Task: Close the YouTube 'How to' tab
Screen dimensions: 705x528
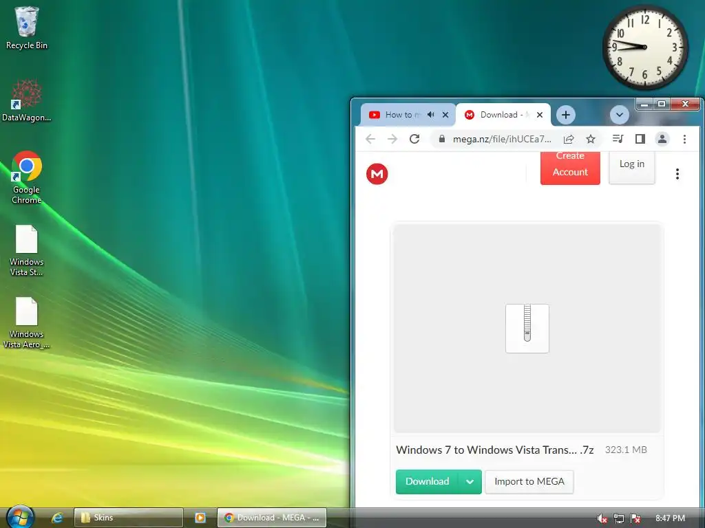Action: (x=445, y=115)
